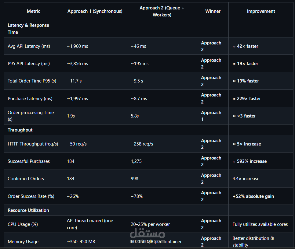
Task: Select the Latency & Response Time section row
Action: tap(28, 29)
